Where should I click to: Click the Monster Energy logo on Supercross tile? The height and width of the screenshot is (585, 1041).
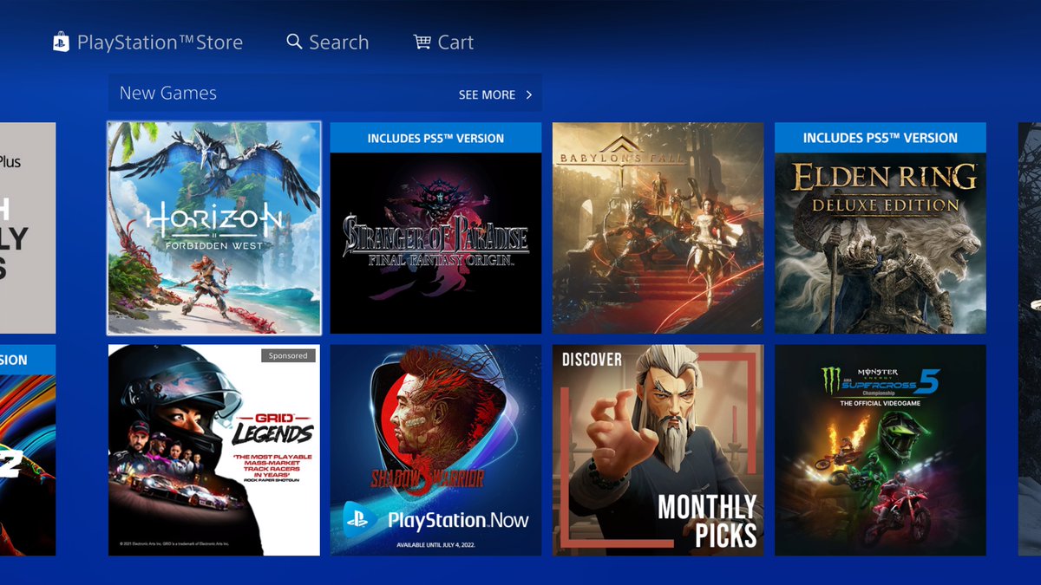(832, 379)
